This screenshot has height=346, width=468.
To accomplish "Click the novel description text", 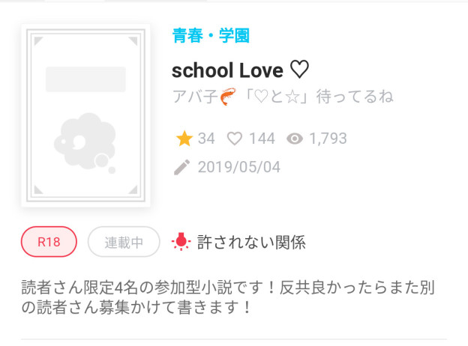I will (x=228, y=297).
